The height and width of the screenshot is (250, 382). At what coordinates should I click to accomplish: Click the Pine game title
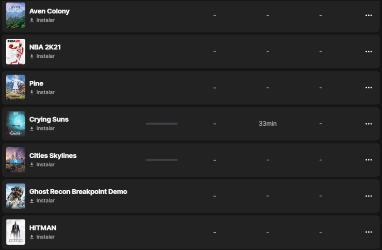[x=36, y=84]
